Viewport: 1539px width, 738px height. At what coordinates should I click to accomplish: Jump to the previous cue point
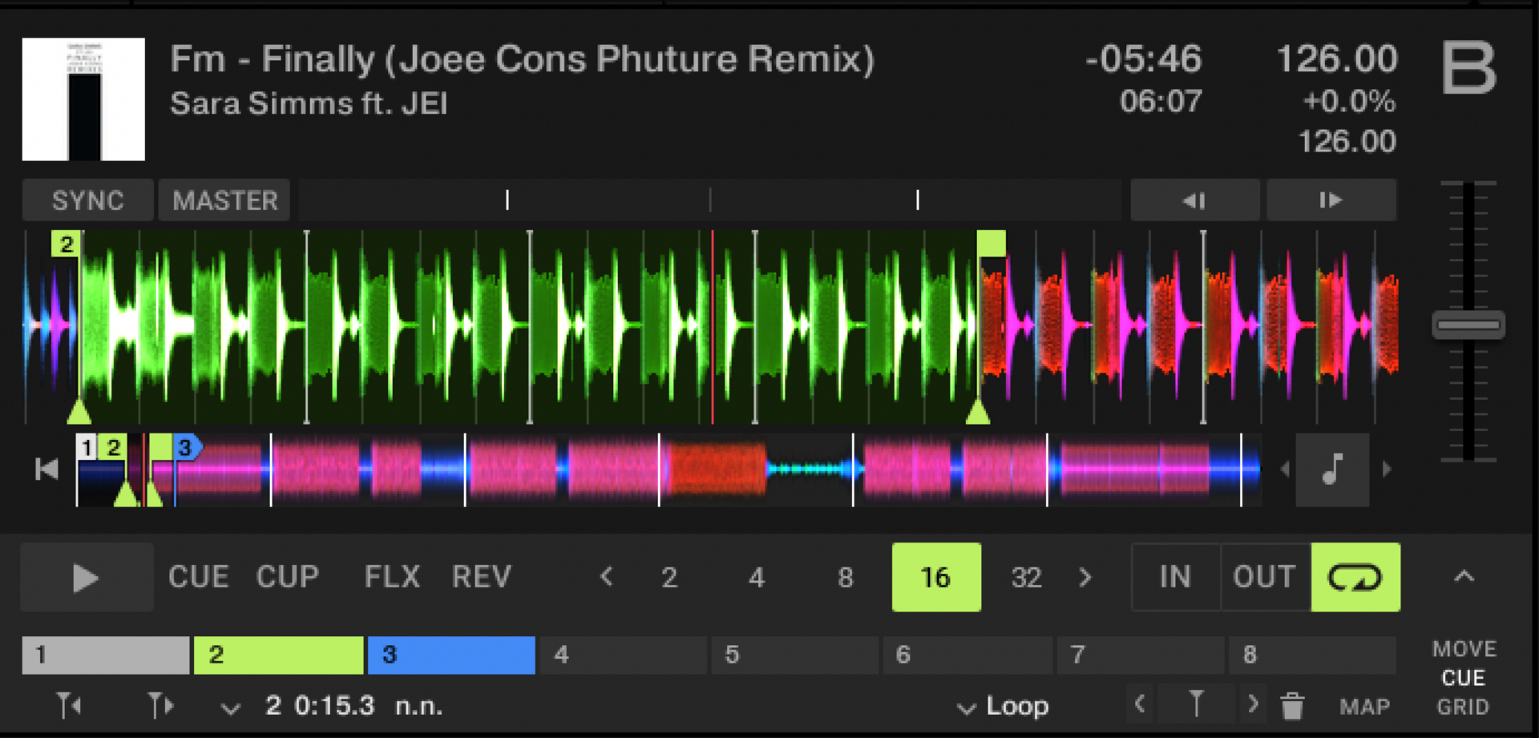point(68,705)
